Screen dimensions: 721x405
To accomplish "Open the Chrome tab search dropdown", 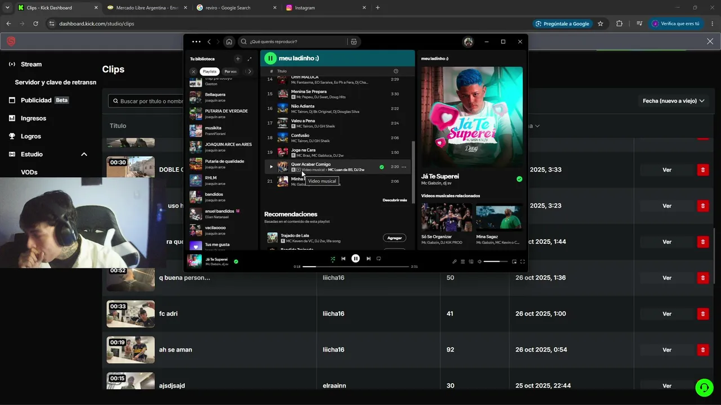I will pos(7,8).
